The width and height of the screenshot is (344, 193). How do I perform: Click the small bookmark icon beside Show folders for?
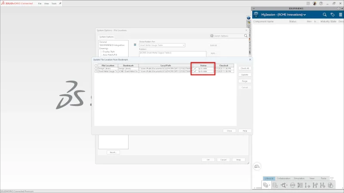point(135,45)
